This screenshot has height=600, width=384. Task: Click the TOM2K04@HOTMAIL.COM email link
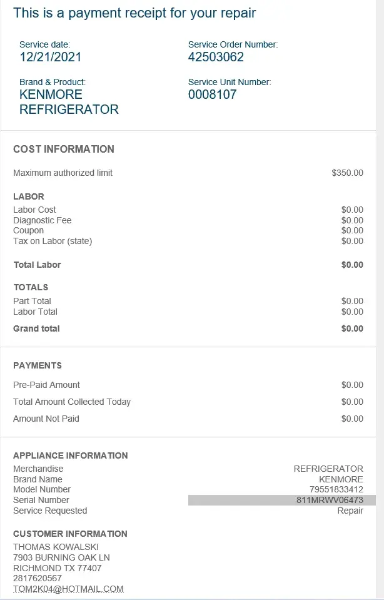click(68, 589)
